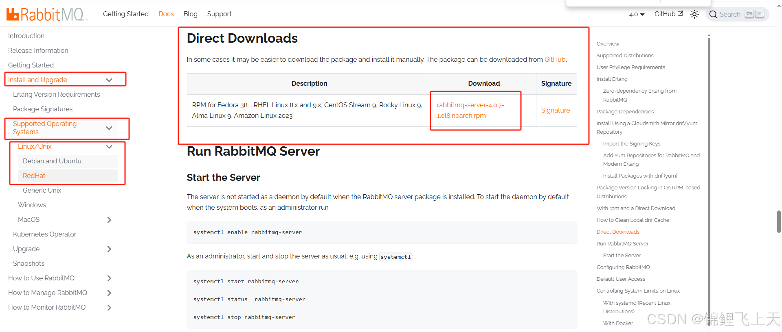Screen dimensions: 782x332
Task: Open the Linux/Unix sidebar link
Action: click(35, 146)
